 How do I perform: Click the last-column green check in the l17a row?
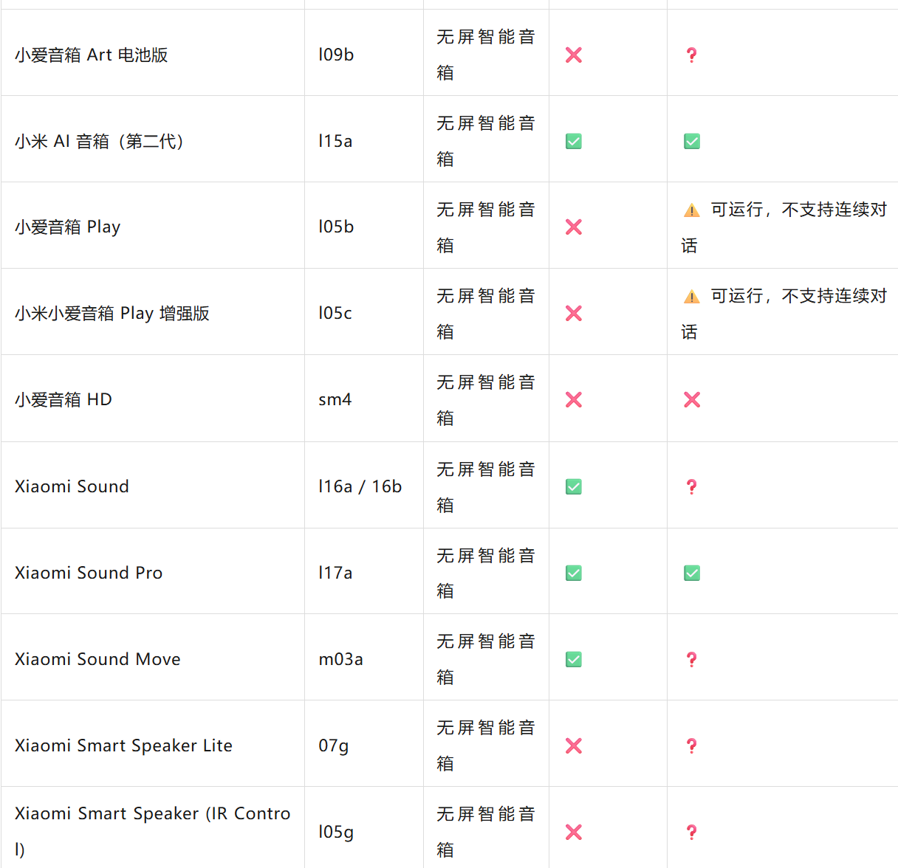692,573
